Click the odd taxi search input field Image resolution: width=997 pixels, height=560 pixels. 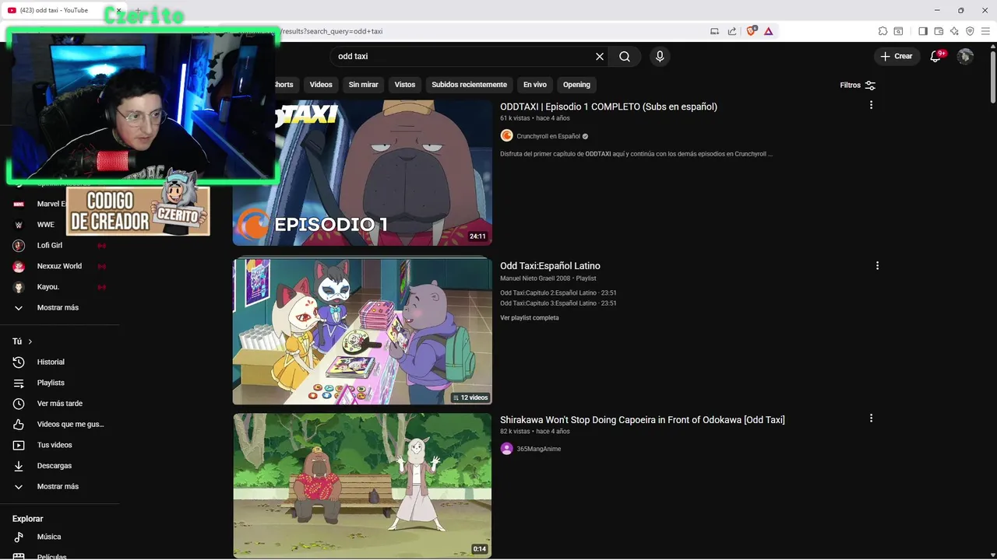463,56
